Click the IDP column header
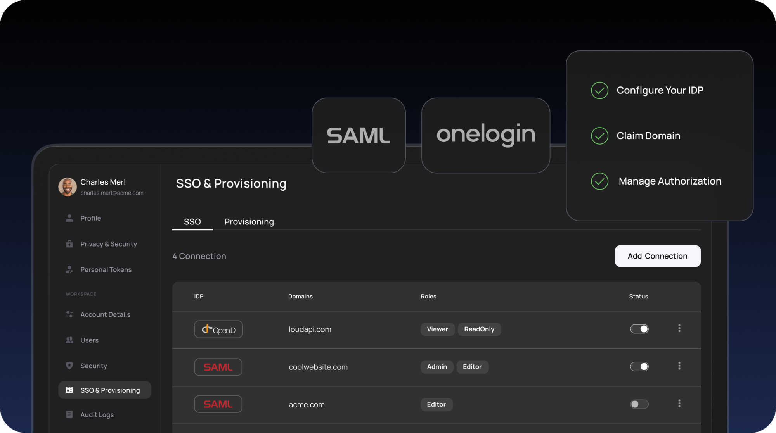Screen dimensions: 776x433 pyautogui.click(x=199, y=296)
